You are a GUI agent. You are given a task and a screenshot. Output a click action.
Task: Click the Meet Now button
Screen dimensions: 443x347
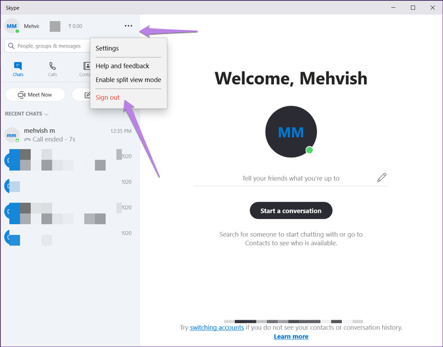pos(35,94)
